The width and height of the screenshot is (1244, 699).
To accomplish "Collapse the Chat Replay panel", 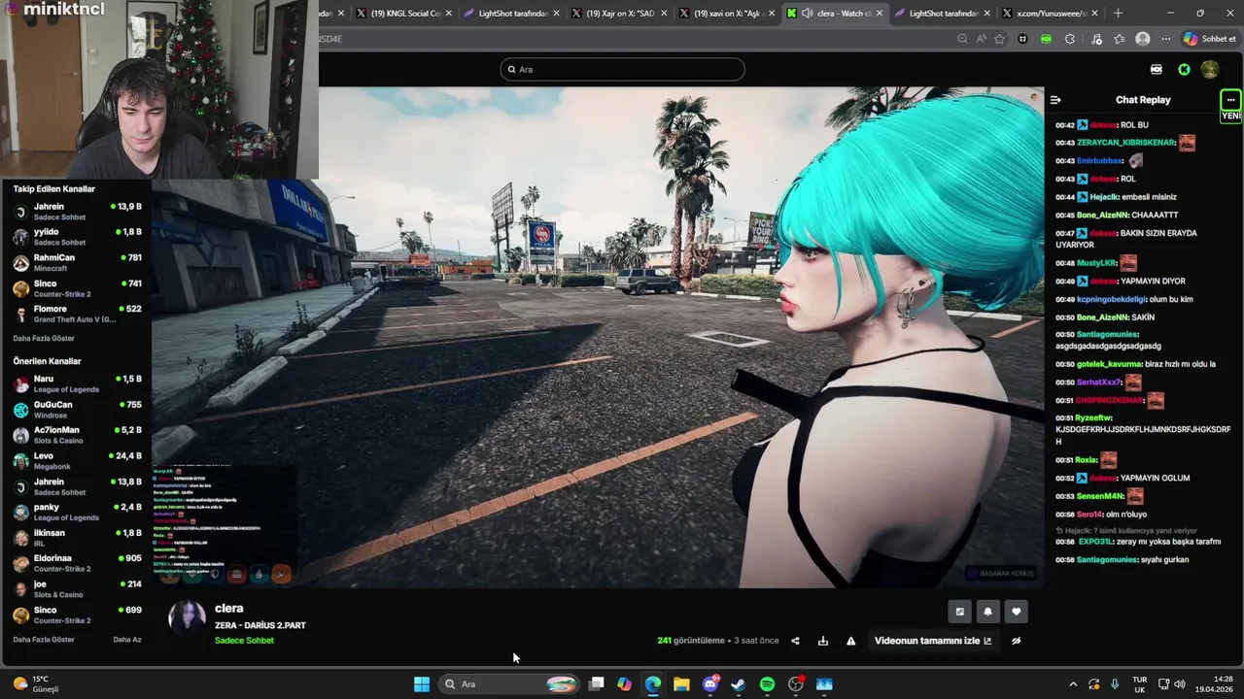I will (1055, 100).
